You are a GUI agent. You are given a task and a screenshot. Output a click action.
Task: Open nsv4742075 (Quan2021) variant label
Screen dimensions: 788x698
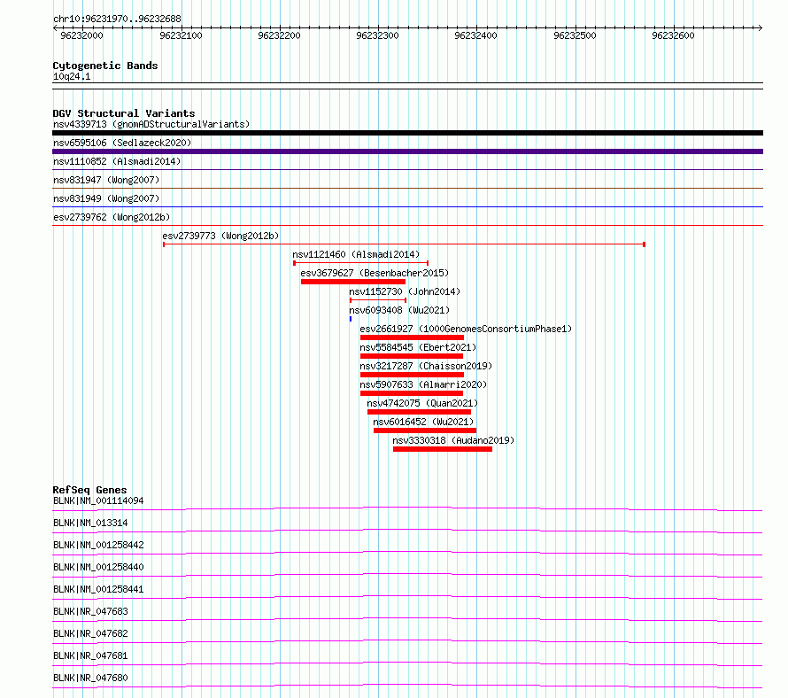tap(422, 403)
